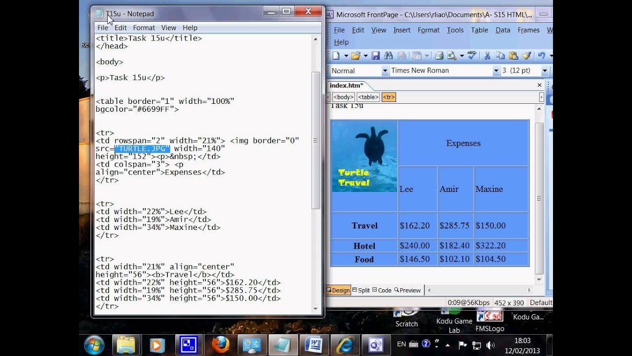Click the network tray icon
The height and width of the screenshot is (356, 632).
[x=476, y=345]
